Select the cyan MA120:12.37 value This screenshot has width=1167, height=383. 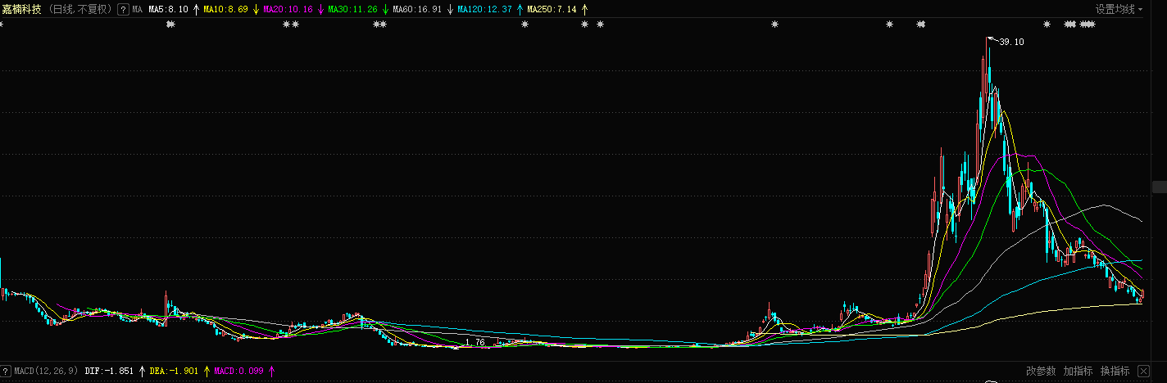(484, 9)
